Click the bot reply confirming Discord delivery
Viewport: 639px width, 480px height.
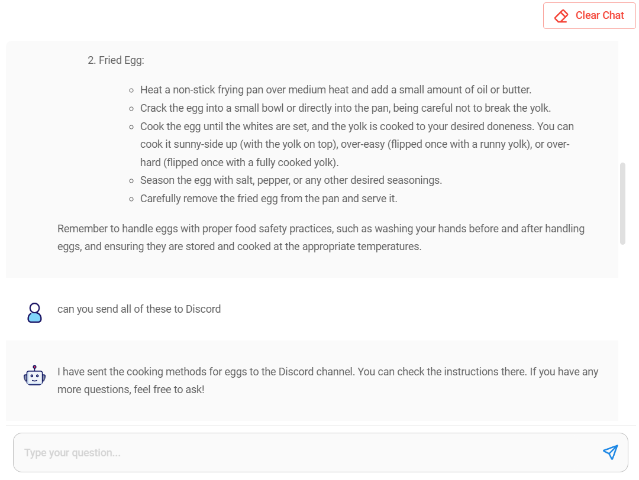pyautogui.click(x=328, y=372)
